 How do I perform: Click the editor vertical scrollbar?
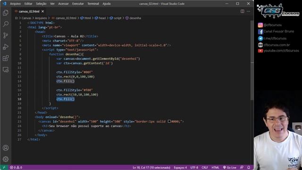point(252,60)
